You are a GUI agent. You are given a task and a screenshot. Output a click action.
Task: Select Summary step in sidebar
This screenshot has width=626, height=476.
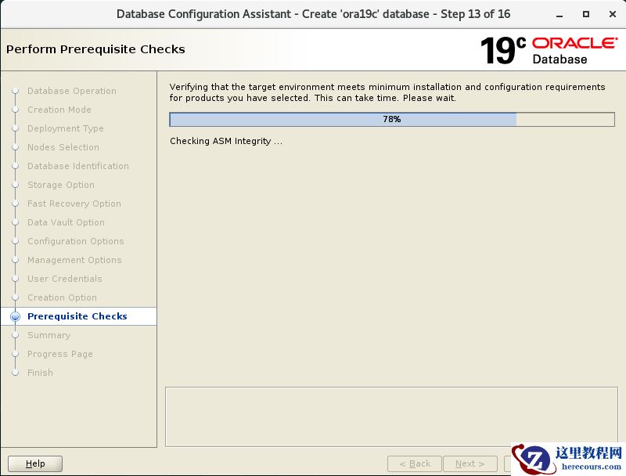49,335
